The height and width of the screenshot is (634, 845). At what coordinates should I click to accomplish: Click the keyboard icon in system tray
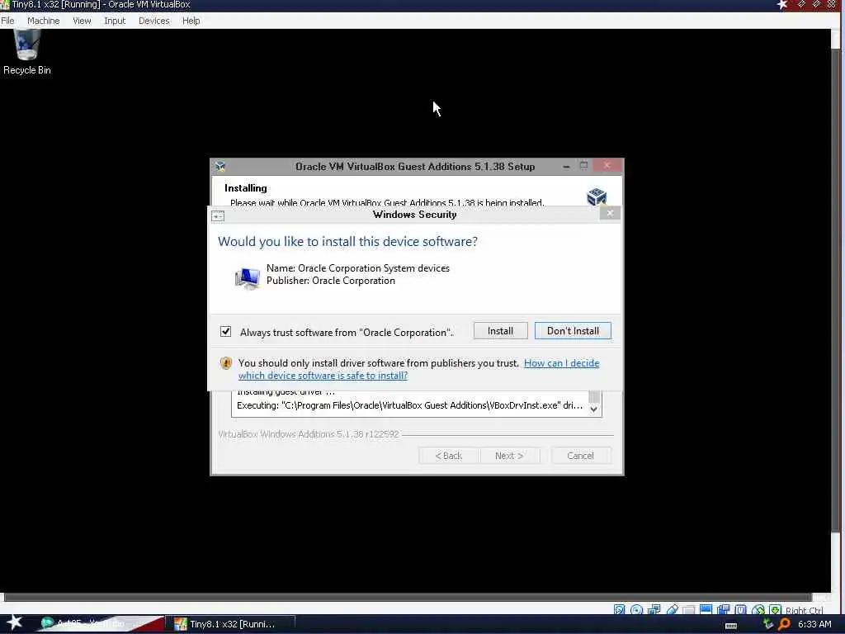click(x=731, y=625)
